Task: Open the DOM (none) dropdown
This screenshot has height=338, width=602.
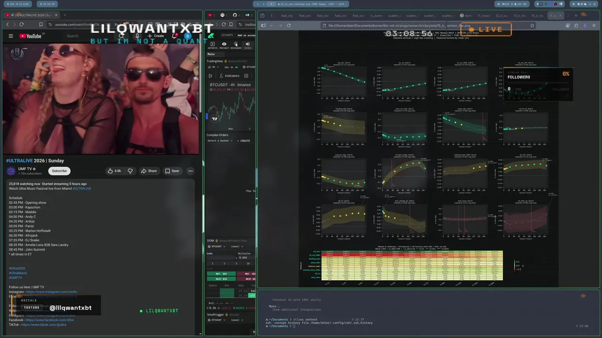Action: tap(237, 246)
